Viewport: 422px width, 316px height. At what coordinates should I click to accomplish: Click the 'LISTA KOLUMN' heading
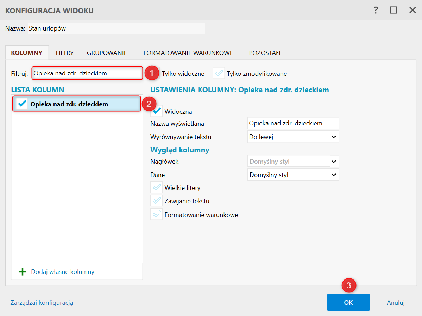click(38, 90)
